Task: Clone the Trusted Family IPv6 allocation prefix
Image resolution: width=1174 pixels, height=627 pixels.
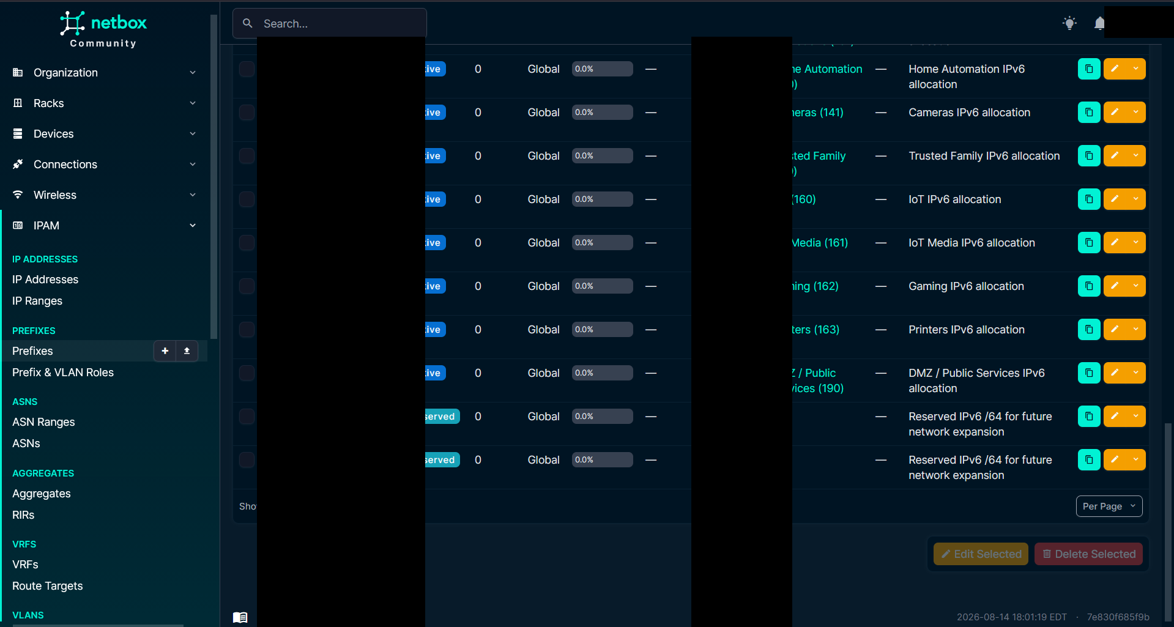Action: click(x=1089, y=156)
